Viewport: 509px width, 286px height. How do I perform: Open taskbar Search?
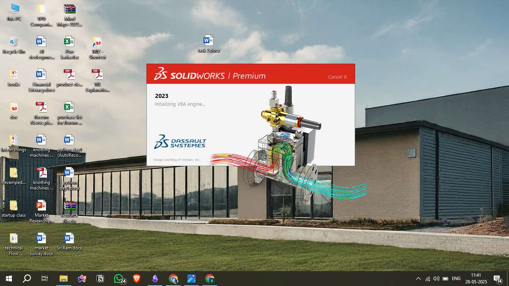tap(27, 279)
